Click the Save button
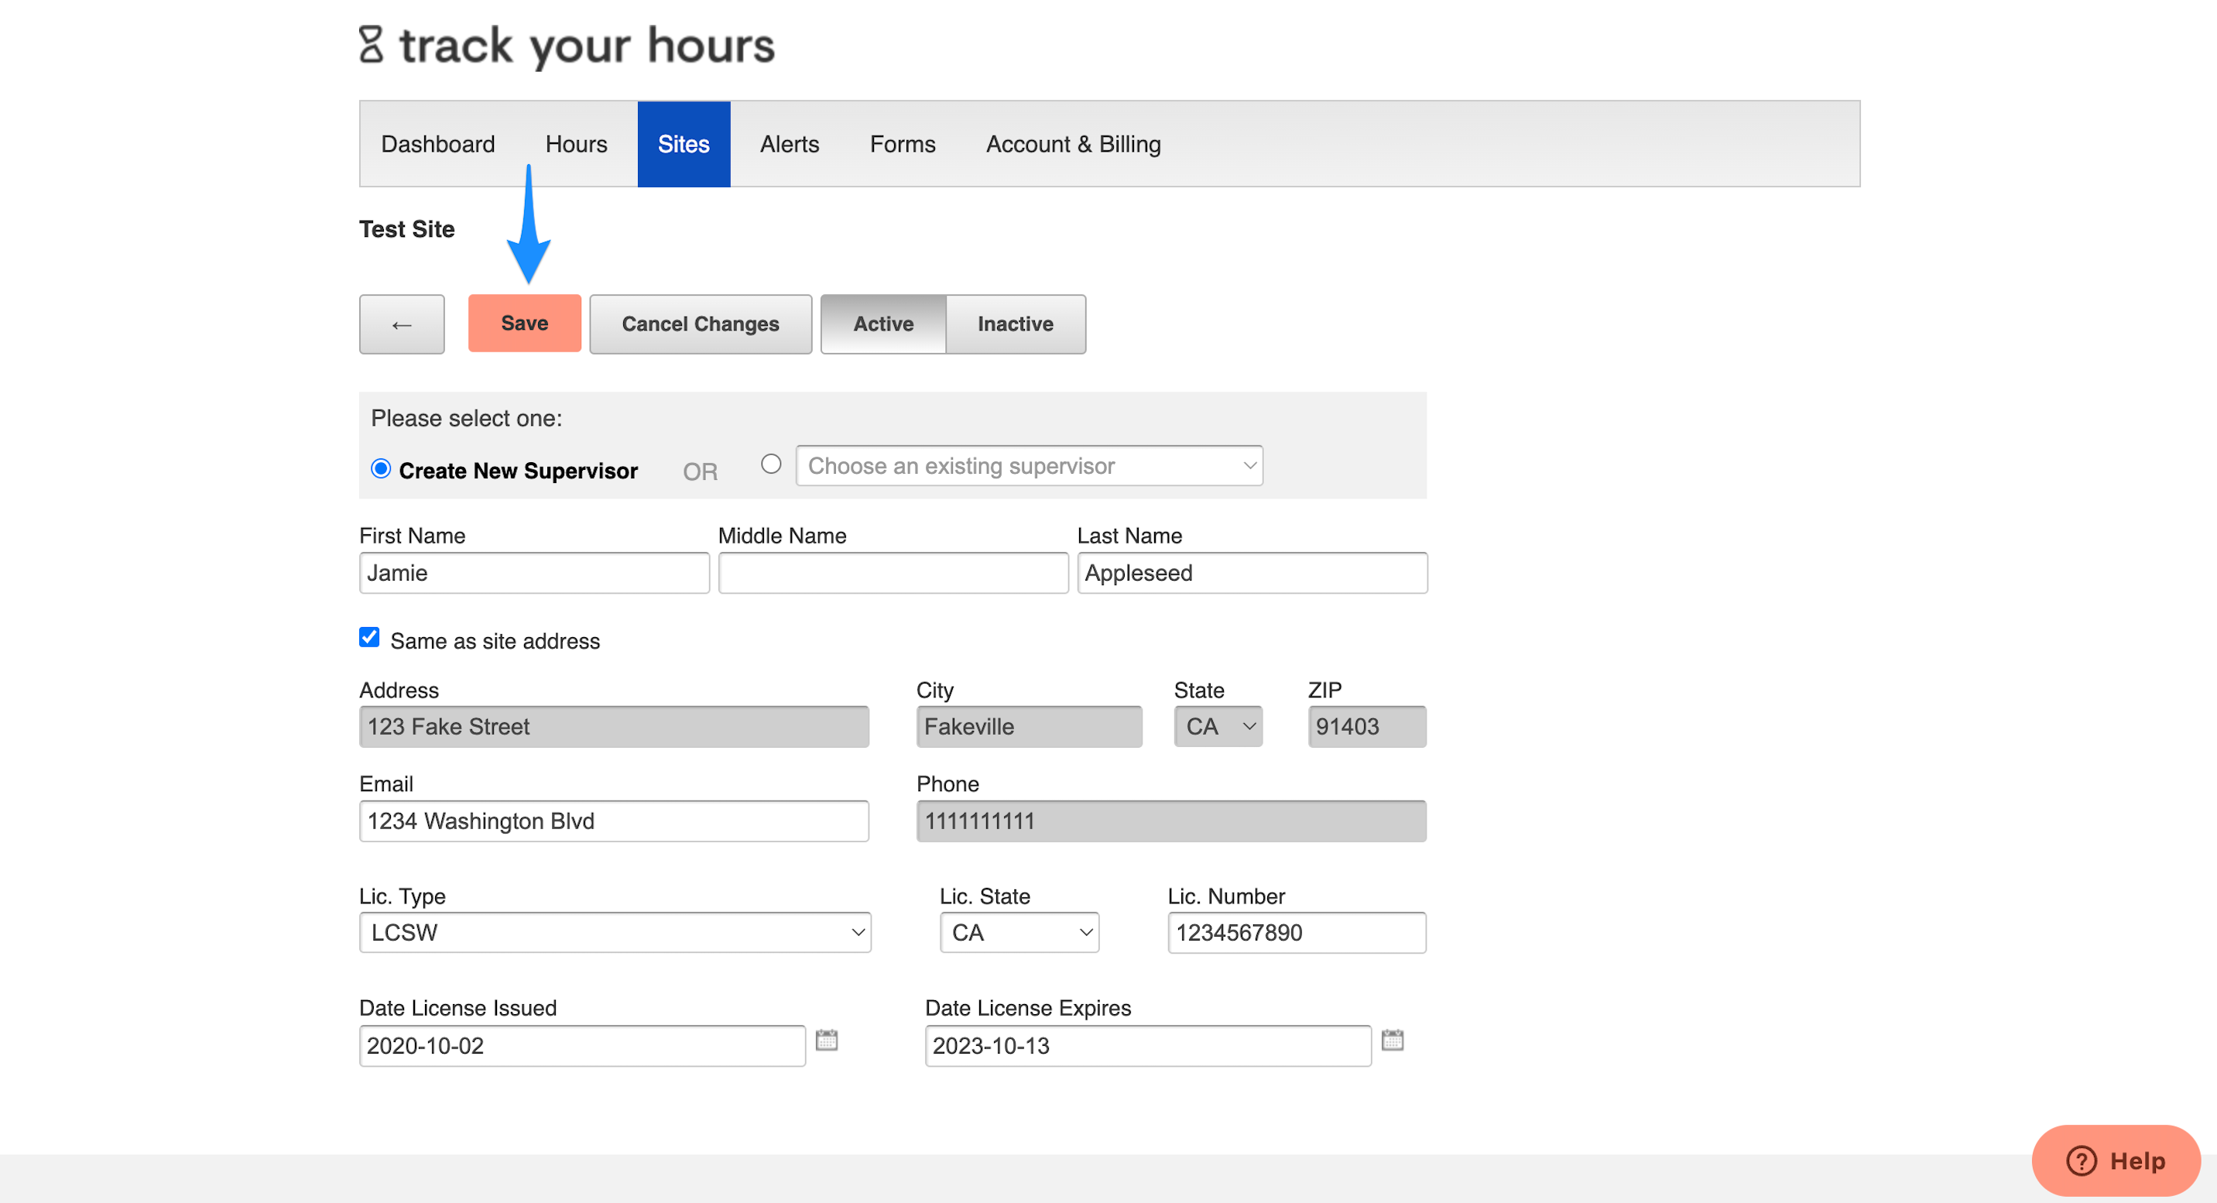 tap(525, 324)
